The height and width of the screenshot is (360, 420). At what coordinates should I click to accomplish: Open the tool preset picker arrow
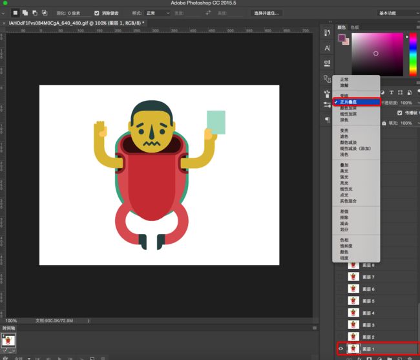(x=3, y=13)
